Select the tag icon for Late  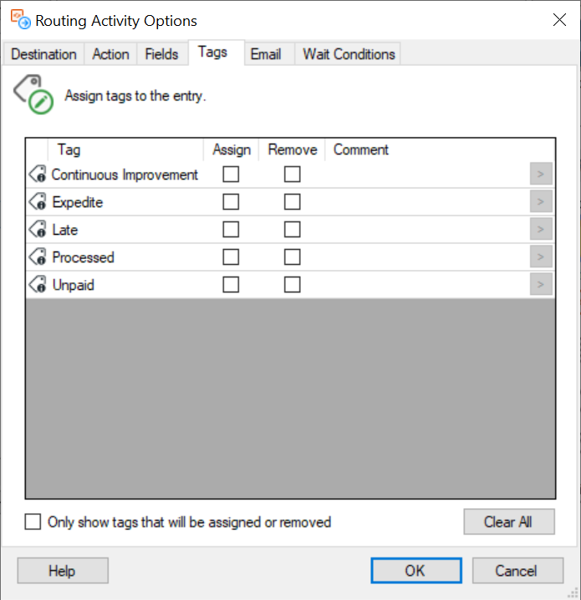pyautogui.click(x=38, y=230)
